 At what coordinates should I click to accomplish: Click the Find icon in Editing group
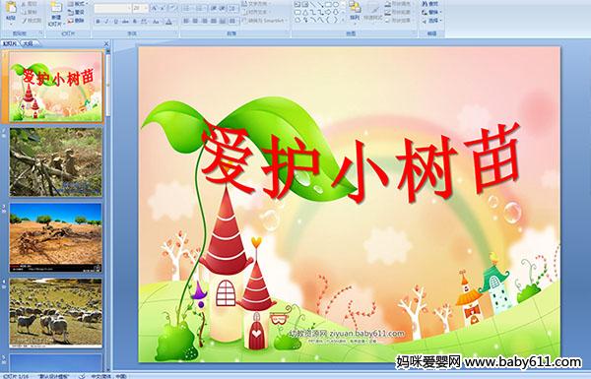pos(430,4)
